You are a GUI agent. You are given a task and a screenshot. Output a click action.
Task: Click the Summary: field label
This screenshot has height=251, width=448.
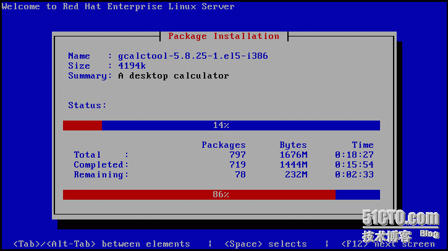pyautogui.click(x=90, y=76)
